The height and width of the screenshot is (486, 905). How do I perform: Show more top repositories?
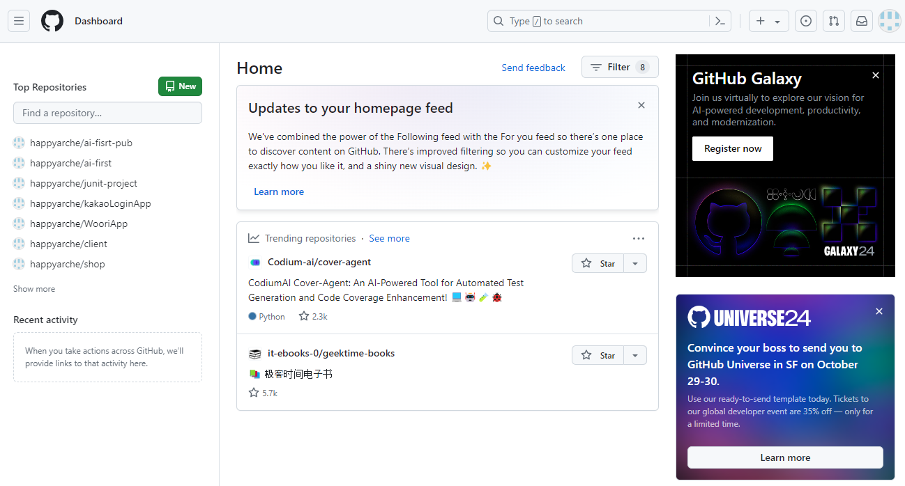[34, 289]
